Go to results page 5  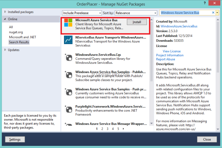click(x=118, y=129)
